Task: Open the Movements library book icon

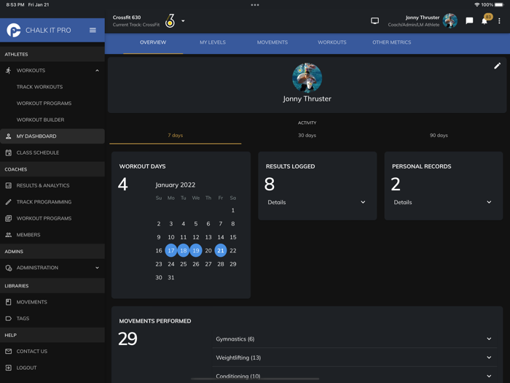Action: coord(9,302)
